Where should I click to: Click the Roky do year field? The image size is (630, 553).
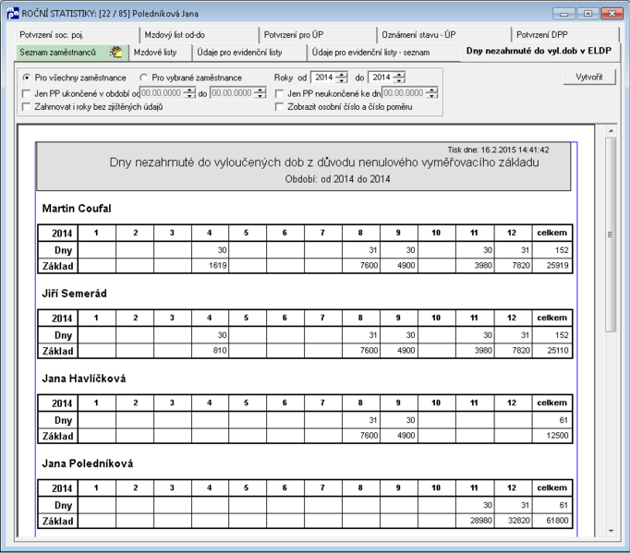pyautogui.click(x=382, y=78)
